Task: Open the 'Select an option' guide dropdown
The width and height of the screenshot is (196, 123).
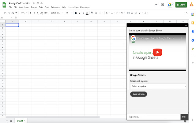Action: [x=158, y=86]
